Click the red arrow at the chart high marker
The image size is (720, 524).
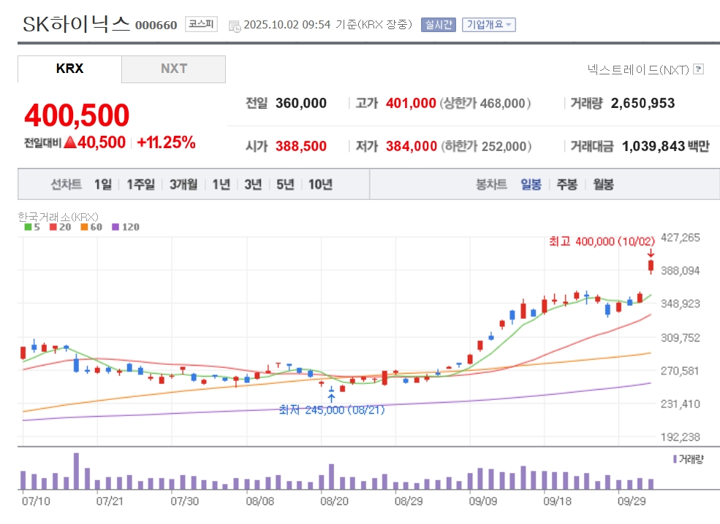[x=651, y=253]
